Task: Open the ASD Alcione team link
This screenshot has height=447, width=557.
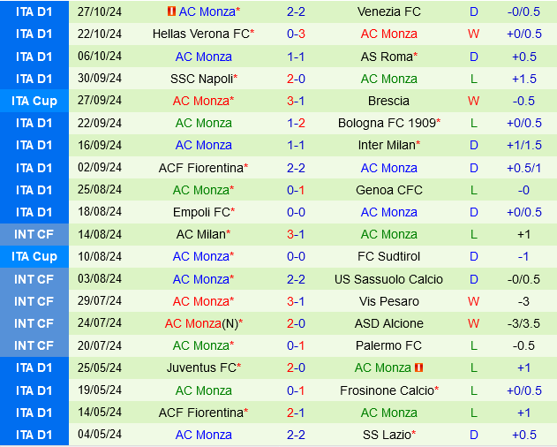Action: (x=388, y=323)
